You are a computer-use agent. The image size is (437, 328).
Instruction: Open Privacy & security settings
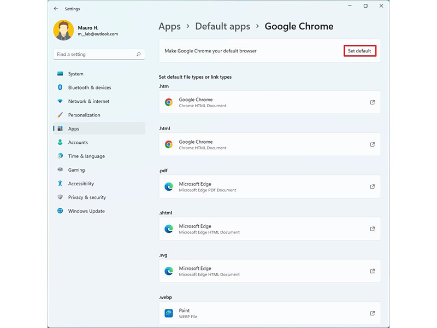tap(99, 197)
